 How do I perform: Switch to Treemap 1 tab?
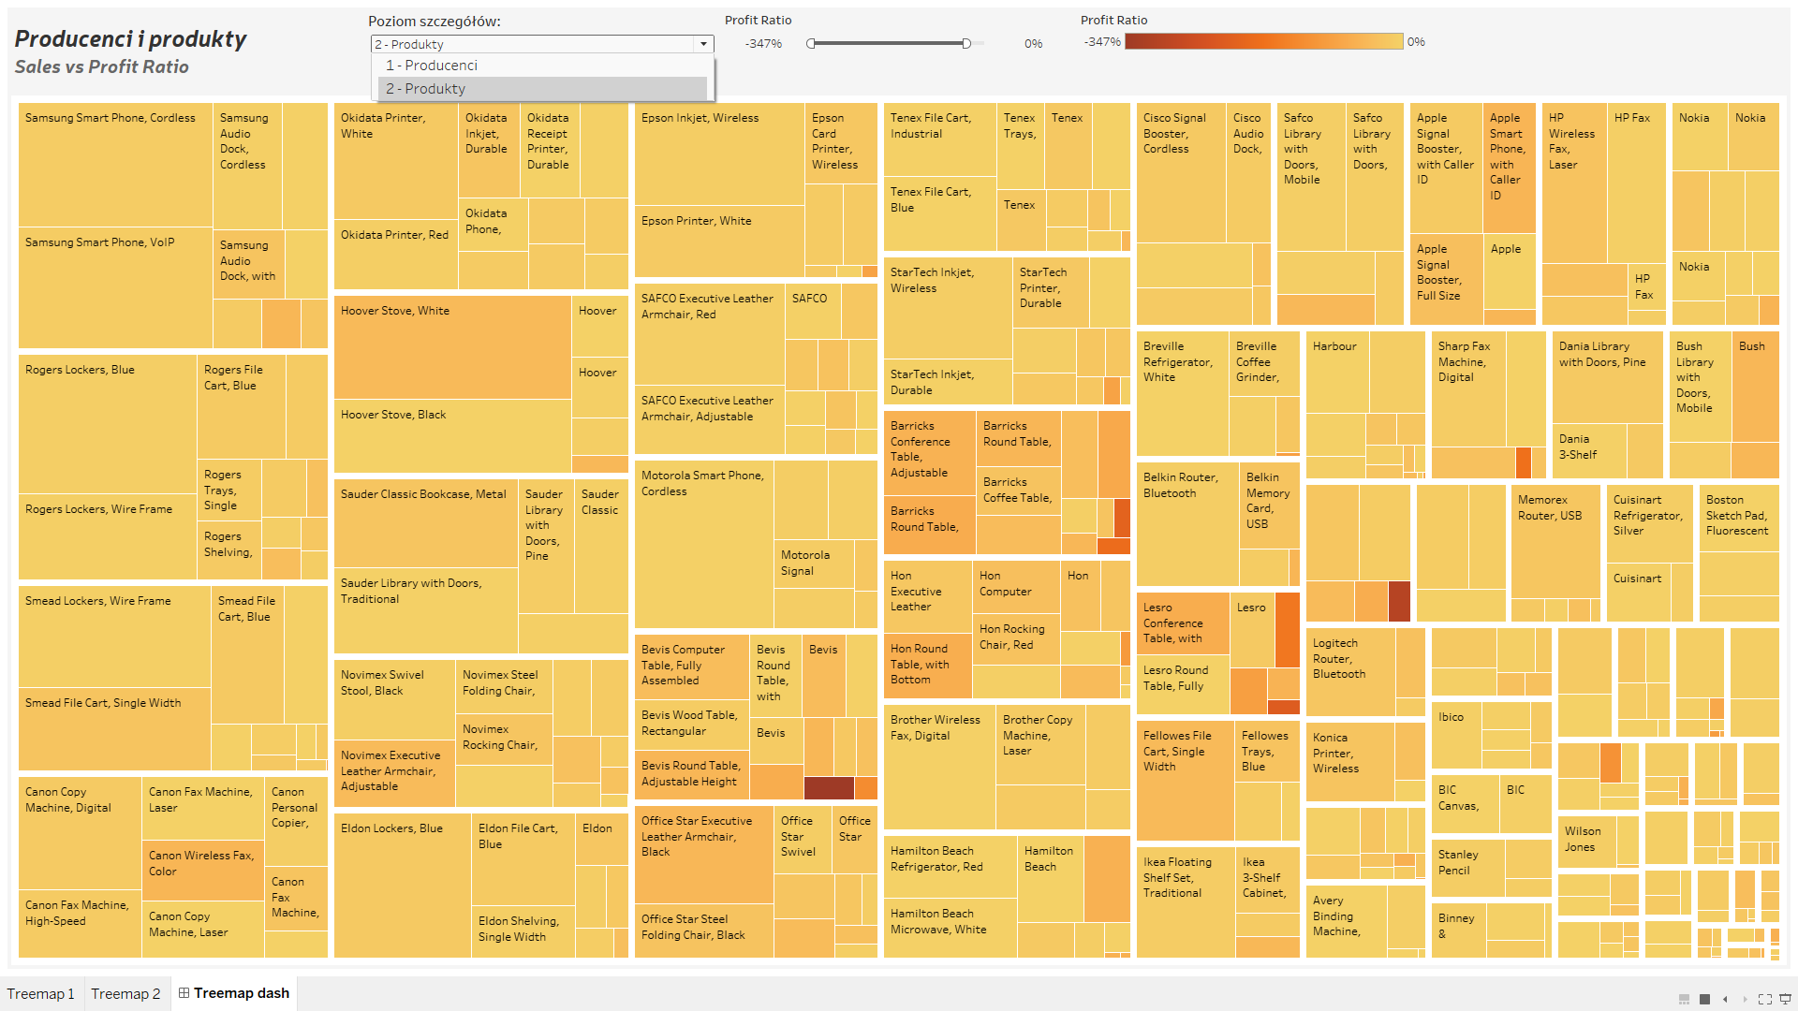(x=40, y=993)
